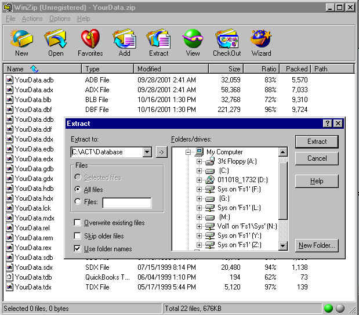Image resolution: width=359 pixels, height=315 pixels.
Task: Select the 3½ Floppy (A:) drive icon
Action: [x=210, y=161]
